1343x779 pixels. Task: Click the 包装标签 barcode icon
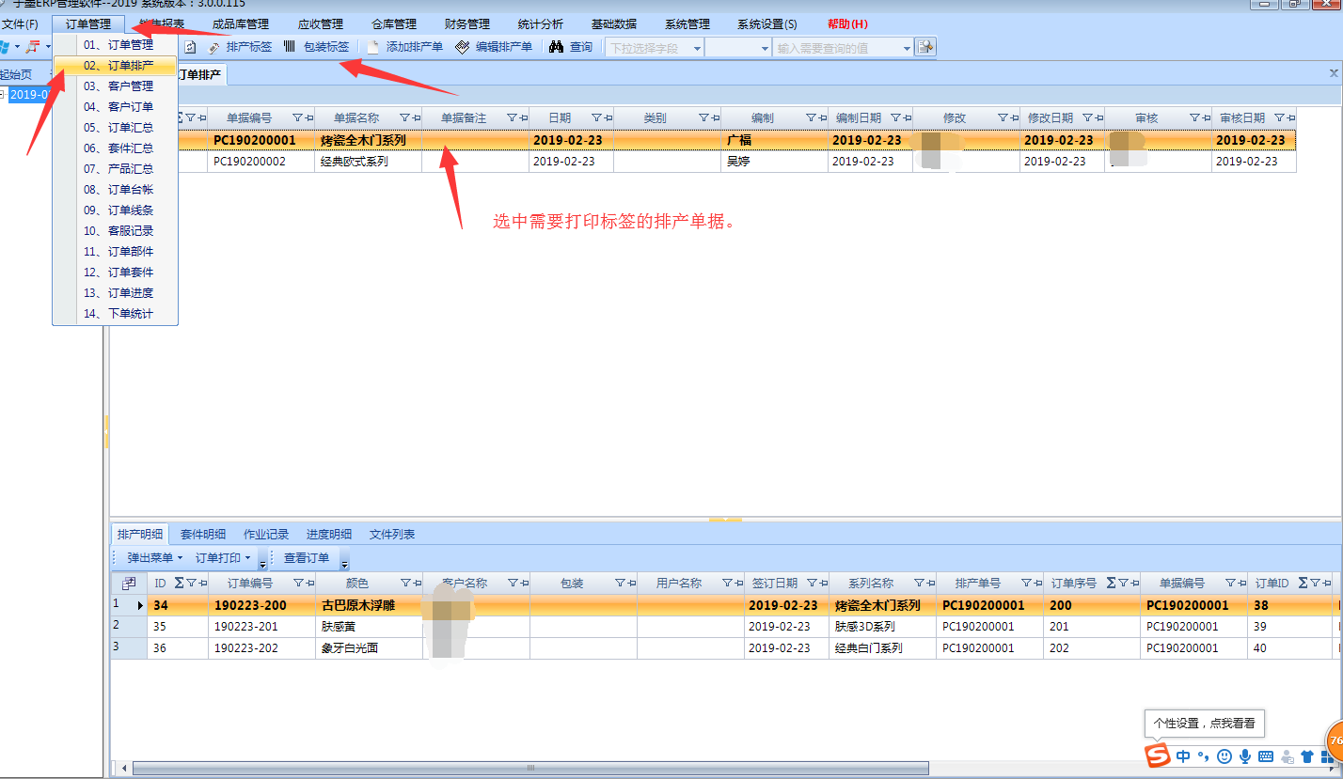click(x=291, y=47)
